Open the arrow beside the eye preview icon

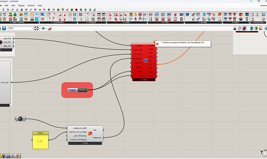(x=46, y=29)
